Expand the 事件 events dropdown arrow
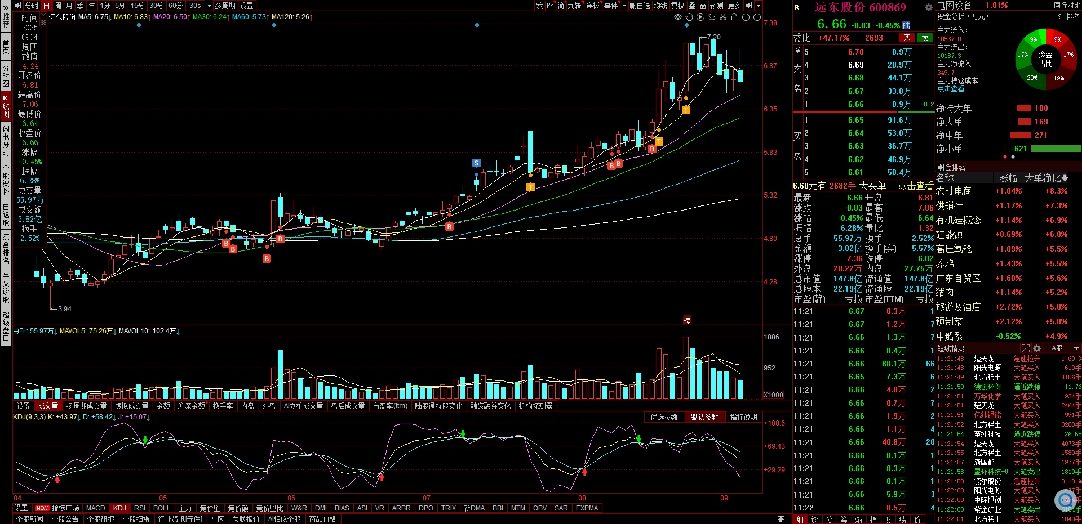The height and width of the screenshot is (524, 1082). 624,6
